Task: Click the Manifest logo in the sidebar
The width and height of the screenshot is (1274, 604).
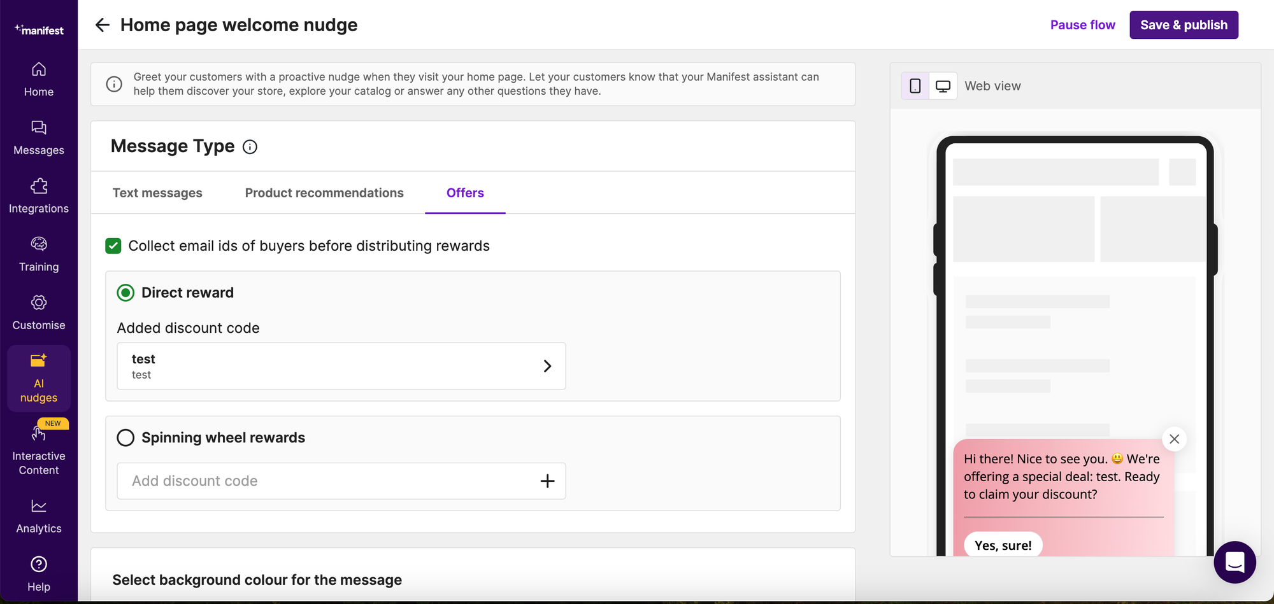Action: (39, 30)
